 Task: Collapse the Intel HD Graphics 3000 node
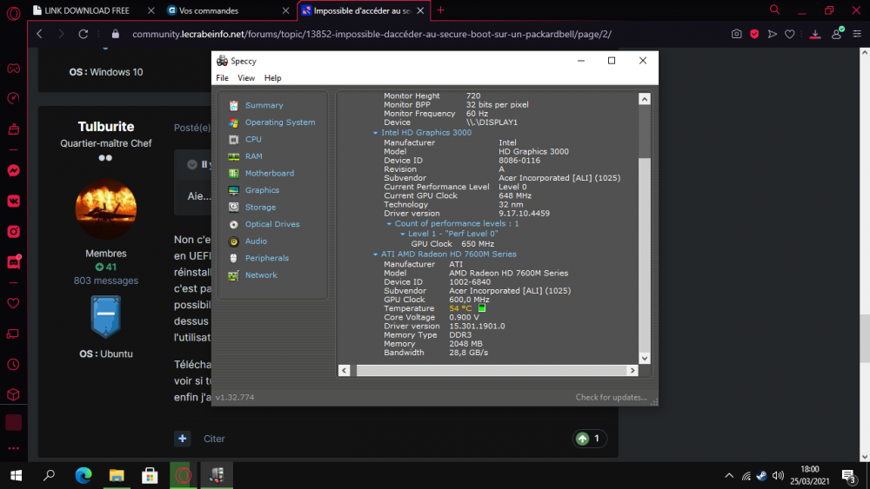pyautogui.click(x=375, y=133)
